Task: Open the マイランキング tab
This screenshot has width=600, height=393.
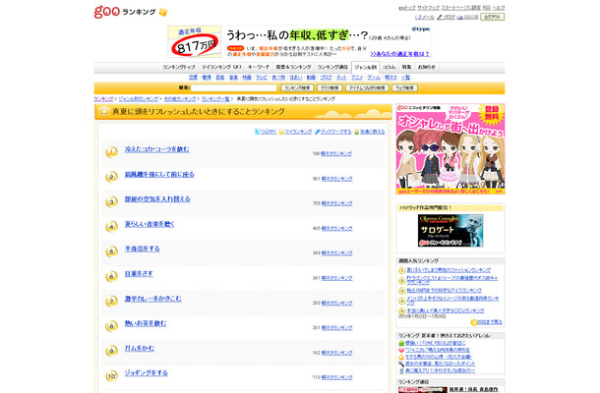Action: click(x=221, y=67)
